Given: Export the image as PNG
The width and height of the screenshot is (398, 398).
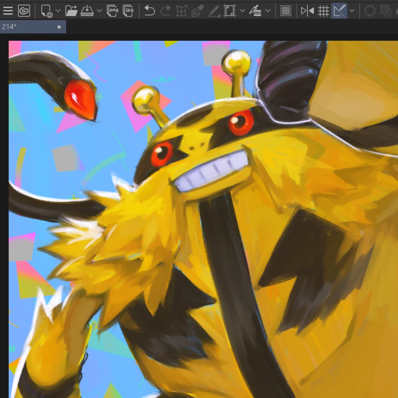Looking at the screenshot, I should coord(113,11).
